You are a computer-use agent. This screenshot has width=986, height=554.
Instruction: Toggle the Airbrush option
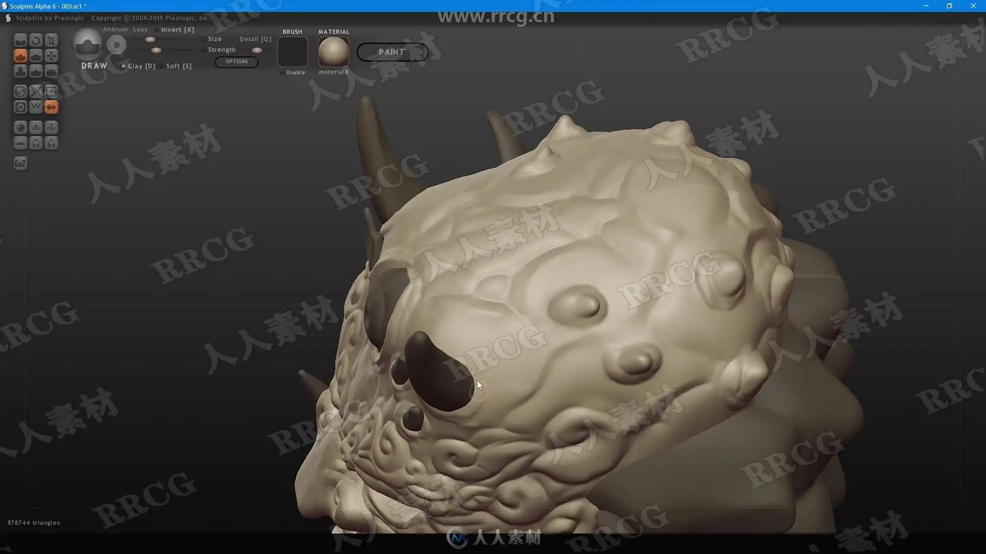(115, 30)
